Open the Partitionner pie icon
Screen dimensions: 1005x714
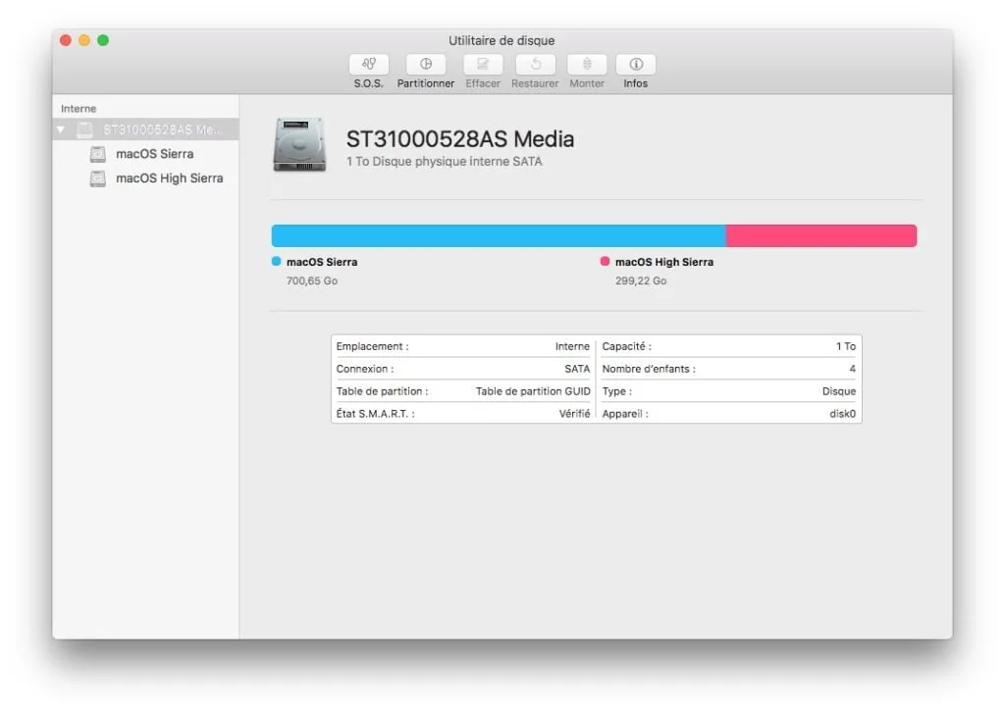point(426,64)
